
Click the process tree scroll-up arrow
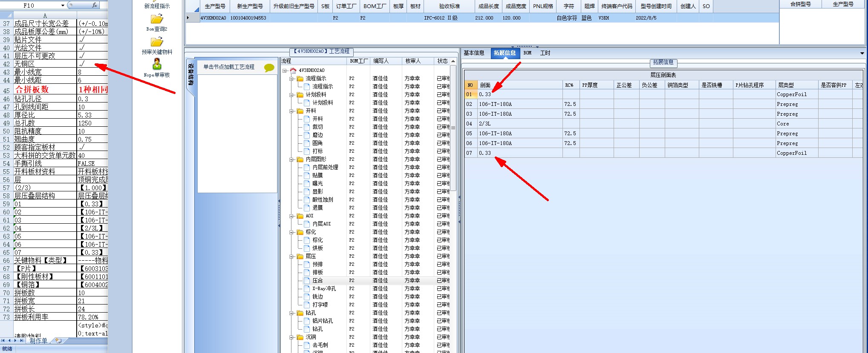[453, 61]
